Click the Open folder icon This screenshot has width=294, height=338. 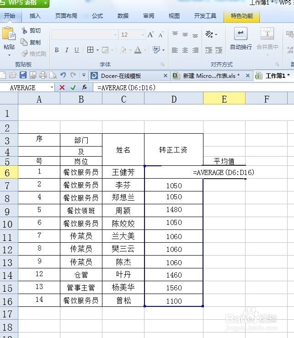pyautogui.click(x=13, y=75)
